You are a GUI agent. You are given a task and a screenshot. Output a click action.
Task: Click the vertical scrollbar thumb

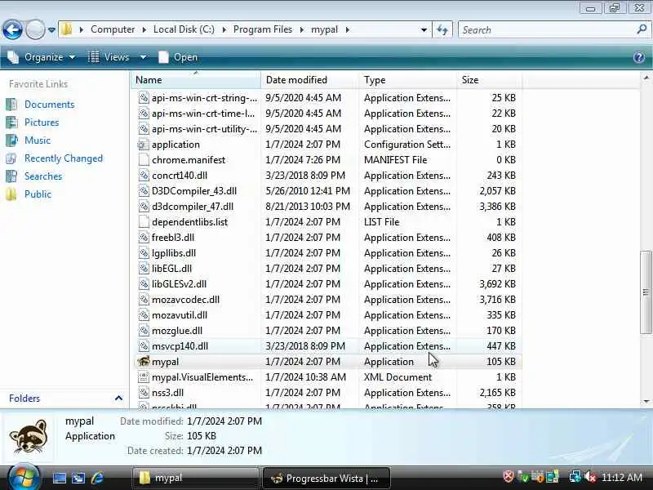(x=646, y=292)
